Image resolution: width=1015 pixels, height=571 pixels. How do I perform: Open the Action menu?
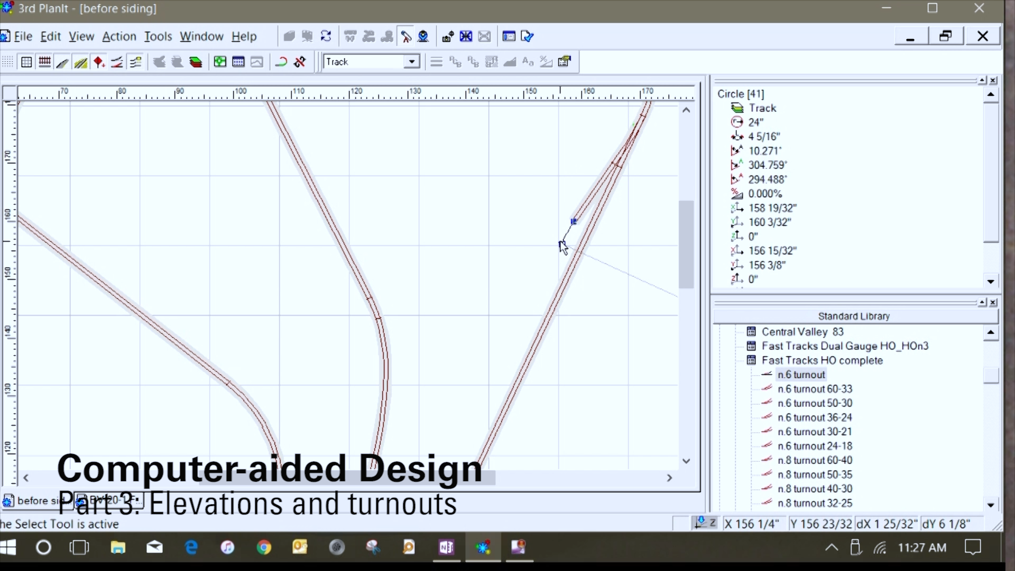pyautogui.click(x=119, y=36)
